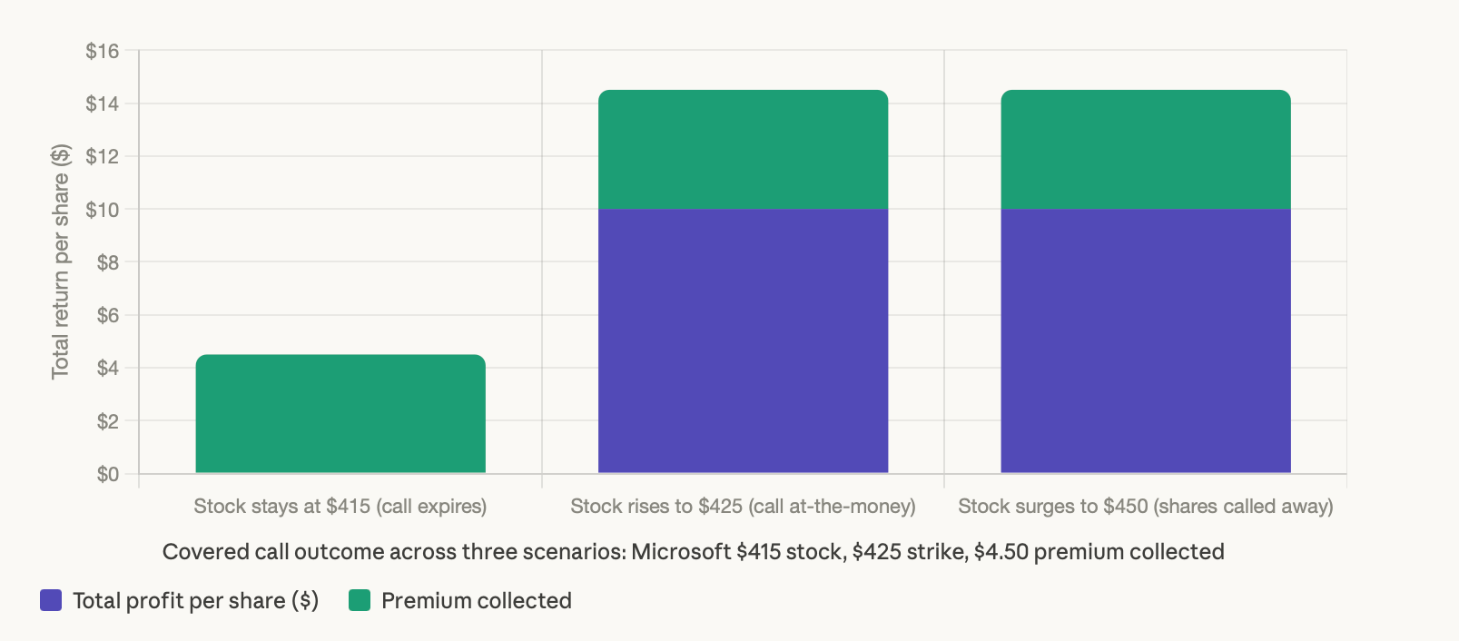Click the $4 y-axis tick label

pos(108,368)
